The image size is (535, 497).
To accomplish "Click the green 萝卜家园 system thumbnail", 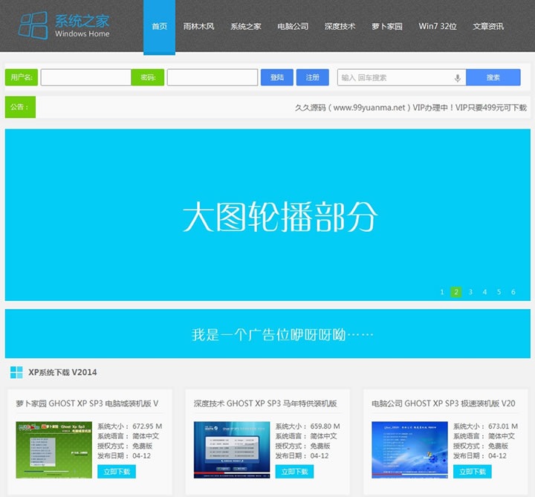I will [x=54, y=450].
